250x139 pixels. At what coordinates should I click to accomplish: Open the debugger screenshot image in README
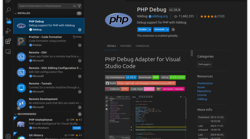146,117
